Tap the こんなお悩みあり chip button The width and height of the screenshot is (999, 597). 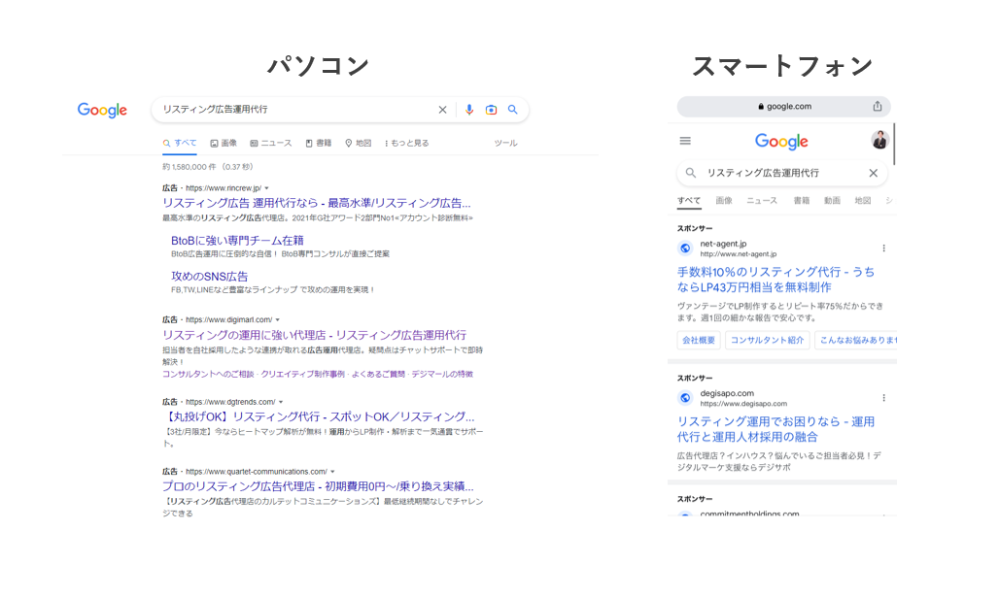[856, 340]
